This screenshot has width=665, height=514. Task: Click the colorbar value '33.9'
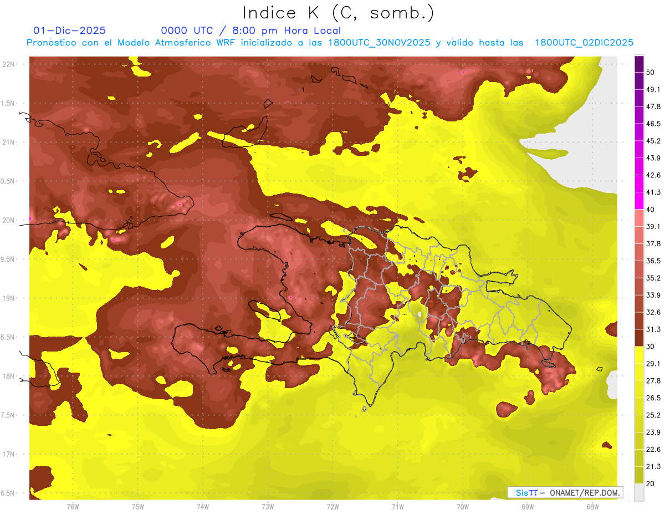pos(653,296)
